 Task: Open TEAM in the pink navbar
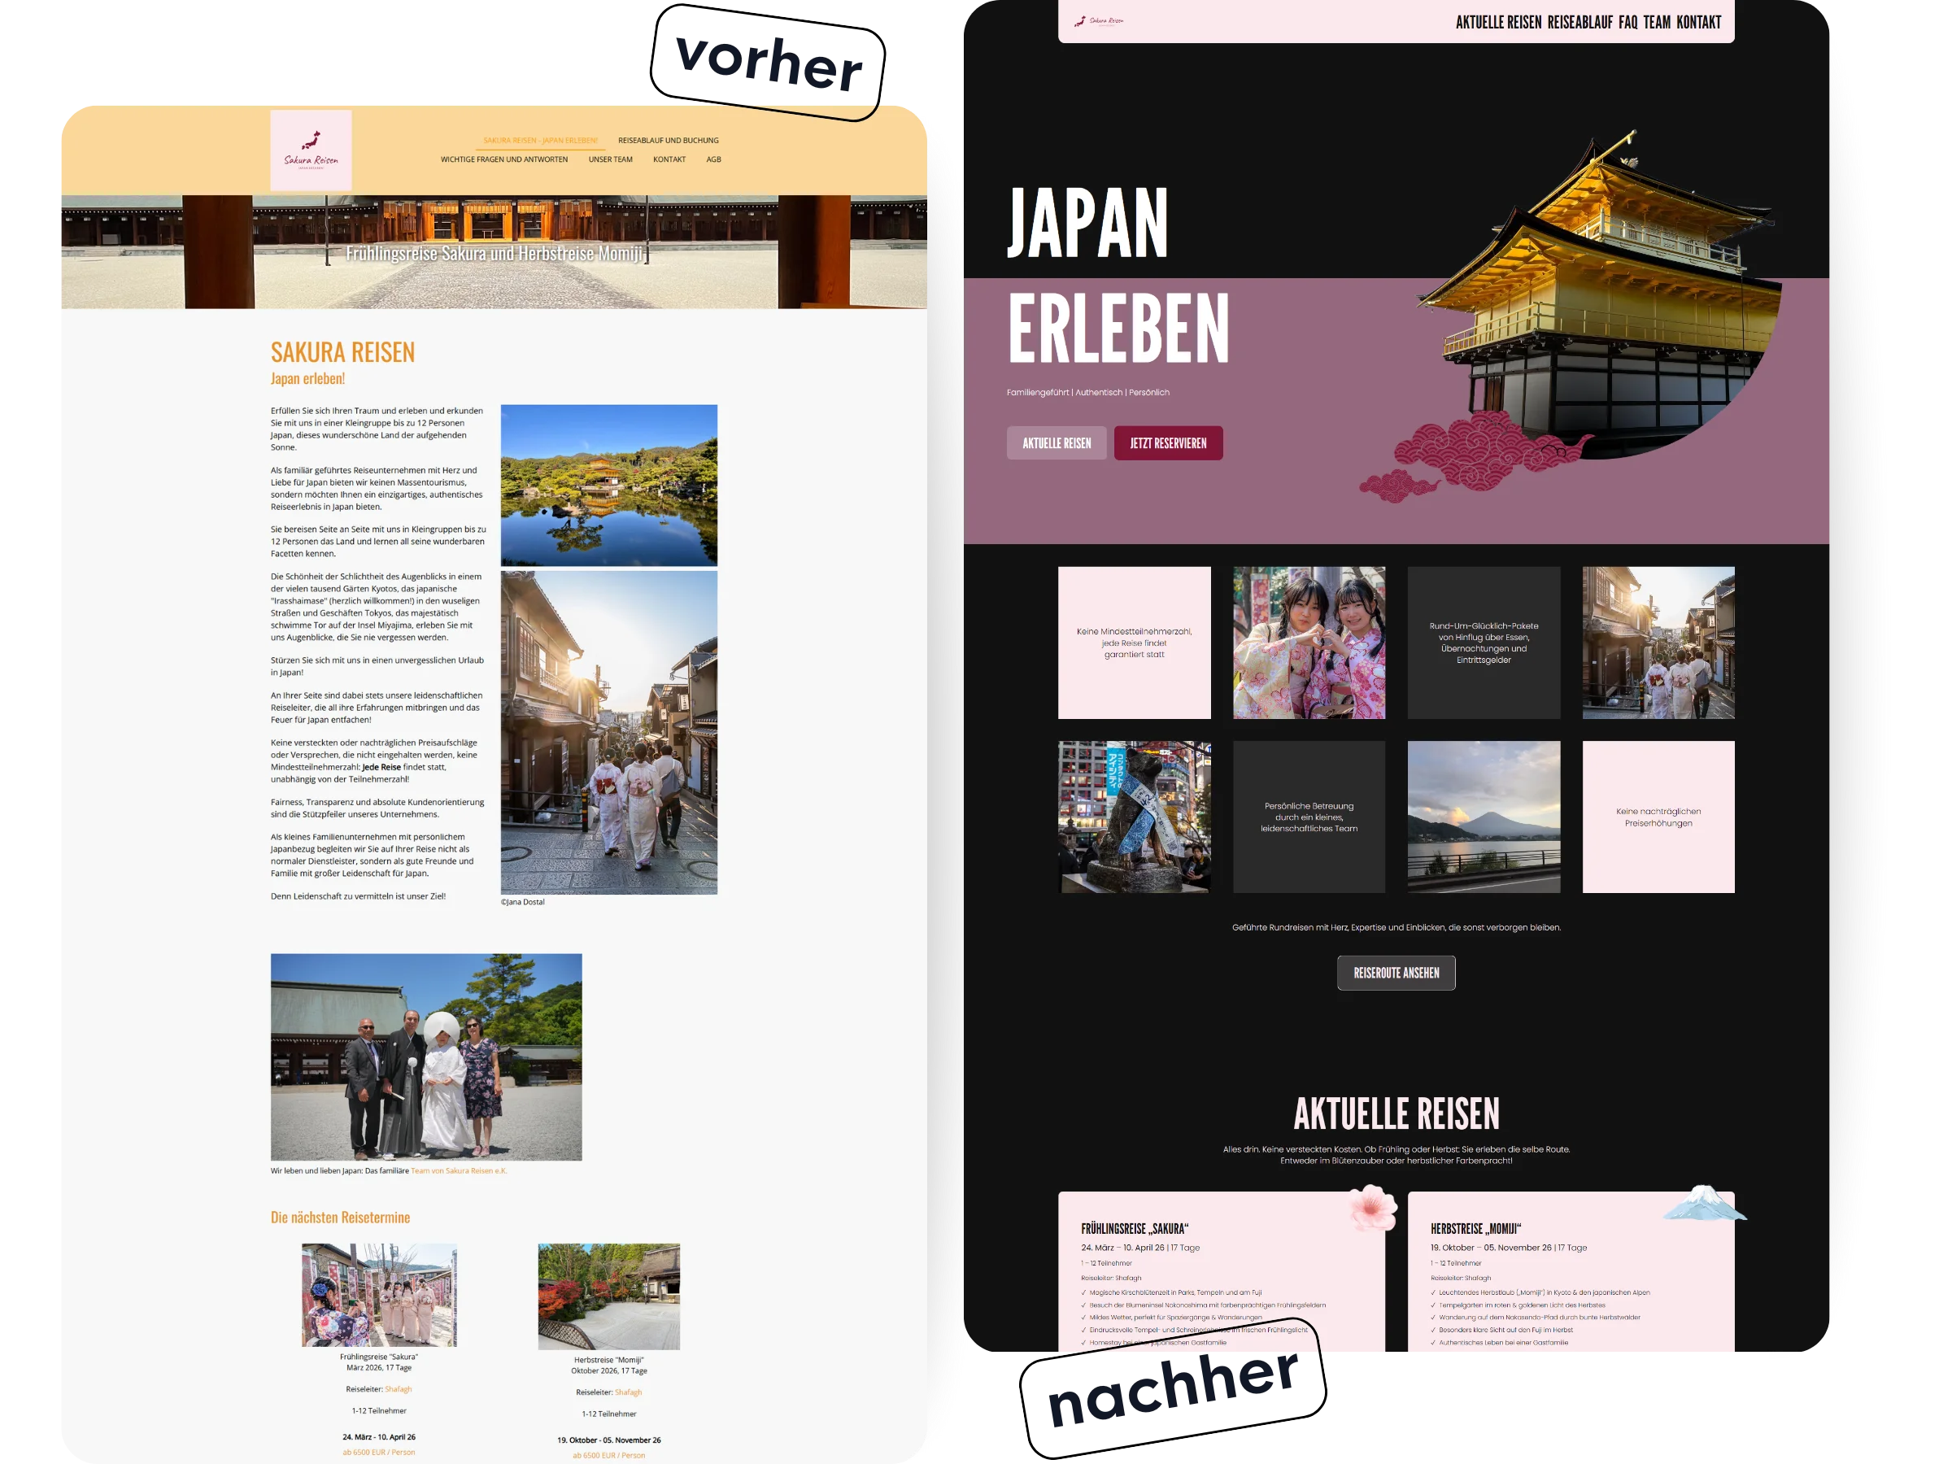(1657, 22)
